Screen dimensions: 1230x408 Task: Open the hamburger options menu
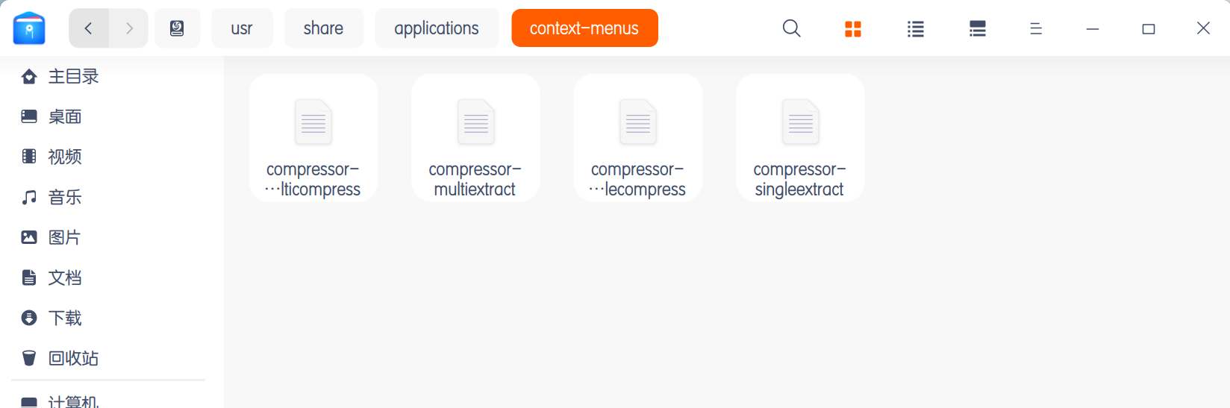[x=1036, y=28]
